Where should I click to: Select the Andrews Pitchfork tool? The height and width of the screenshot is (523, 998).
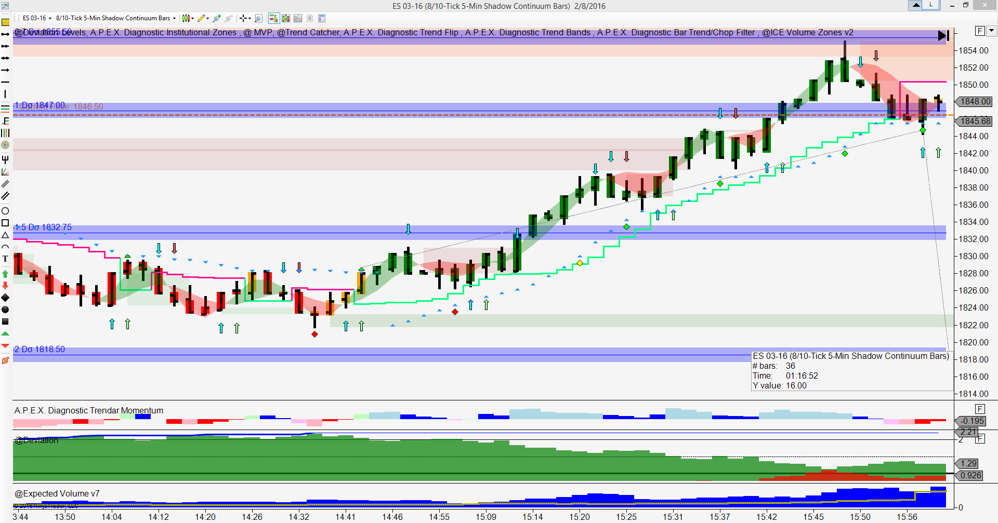[5, 159]
